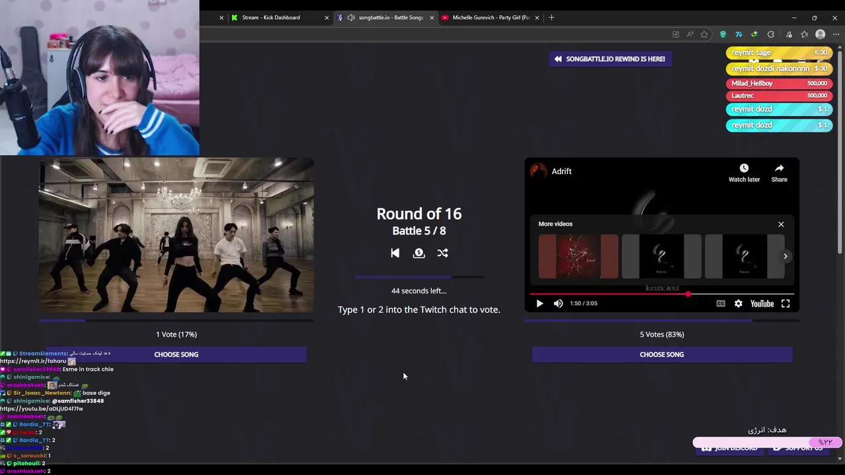Click the Round of 16 heading
Viewport: 845px width, 475px height.
[x=419, y=214]
